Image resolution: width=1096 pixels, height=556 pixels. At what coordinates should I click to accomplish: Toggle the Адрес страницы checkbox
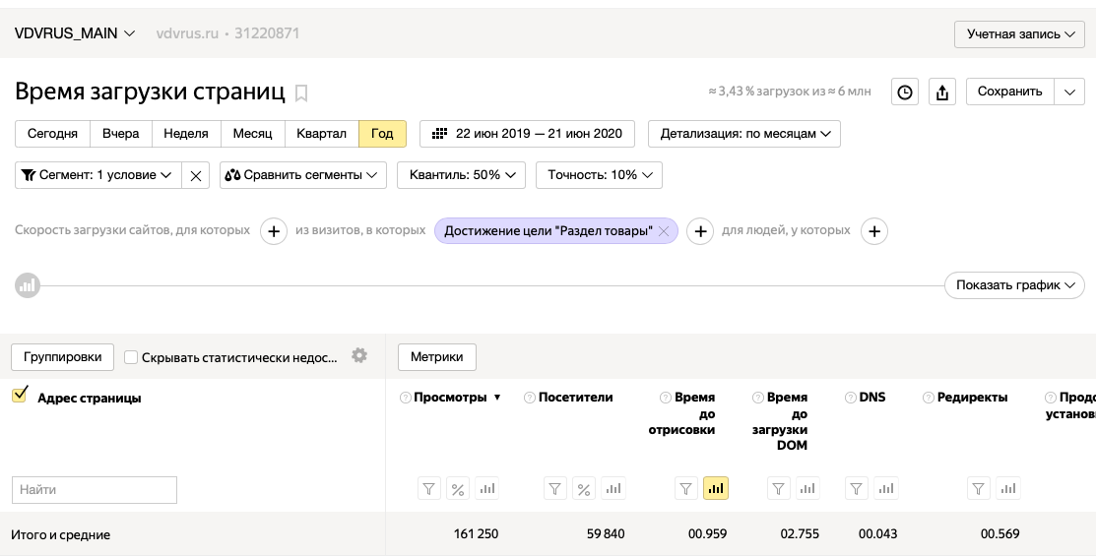tap(20, 396)
